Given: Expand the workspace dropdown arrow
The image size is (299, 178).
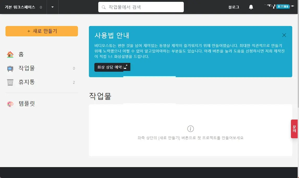Looking at the screenshot, I should coord(52,7).
